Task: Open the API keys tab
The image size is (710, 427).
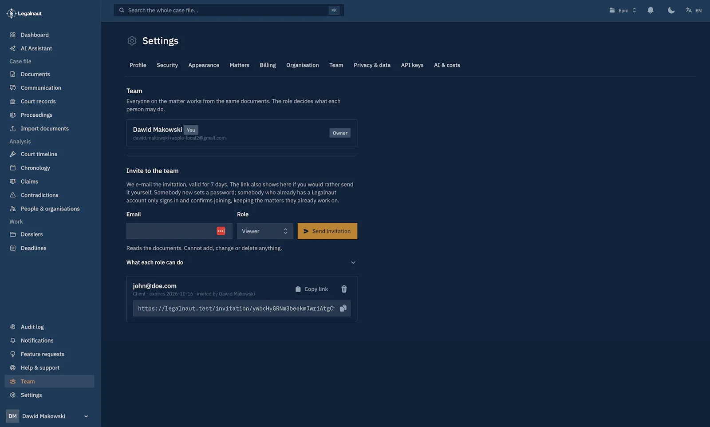Action: pos(412,65)
